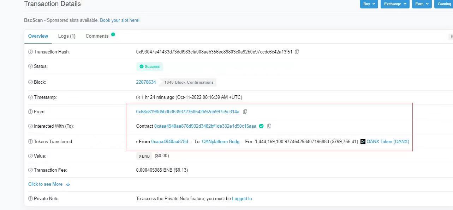Copy the From address
The width and height of the screenshot is (453, 210).
(245, 112)
